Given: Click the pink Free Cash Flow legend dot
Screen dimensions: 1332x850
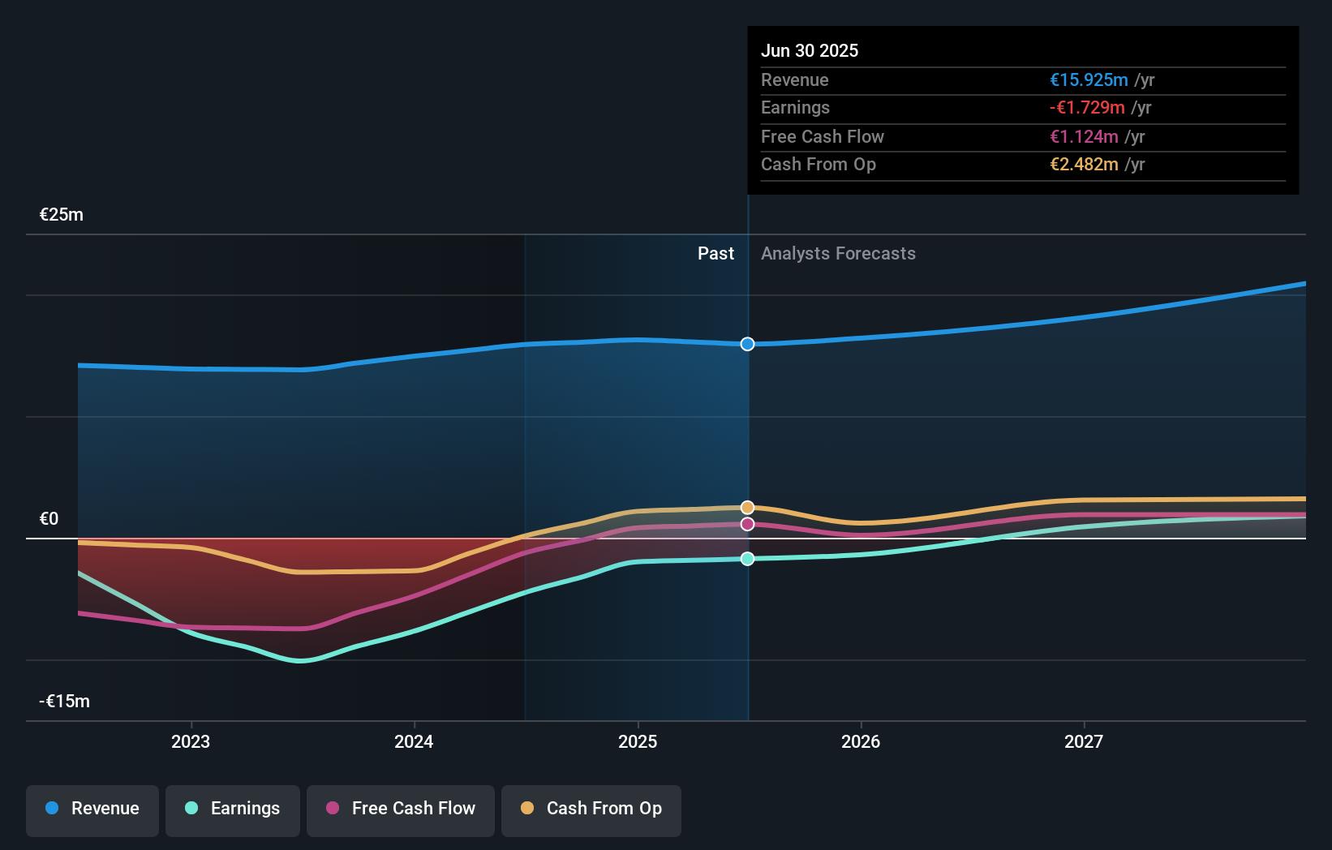Looking at the screenshot, I should (x=333, y=808).
